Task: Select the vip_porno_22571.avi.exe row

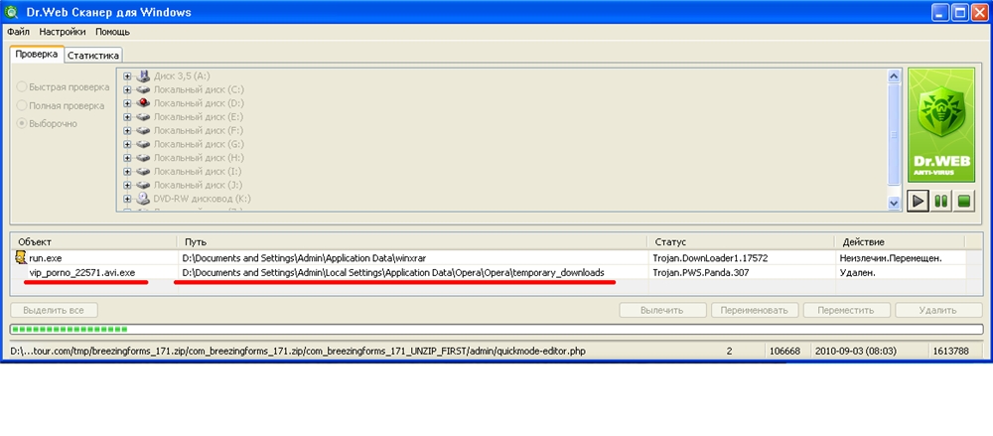Action: click(489, 272)
